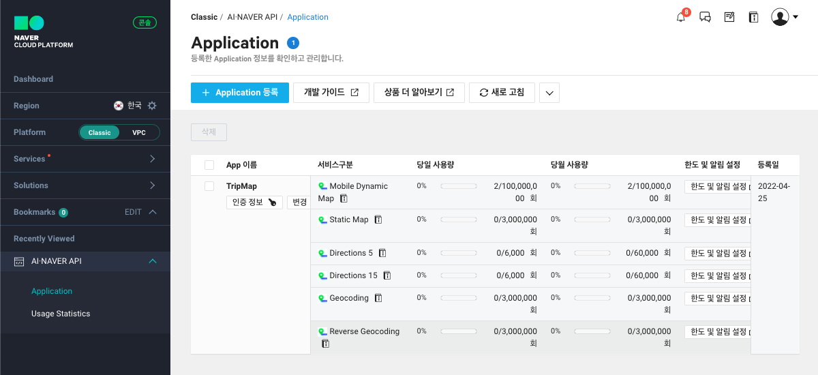Screen dimensions: 818x375
Task: Open the dropdown arrow next to 새로 고침
Action: [x=549, y=93]
